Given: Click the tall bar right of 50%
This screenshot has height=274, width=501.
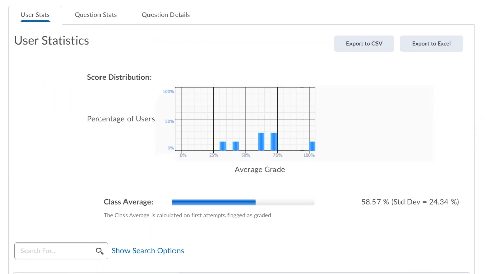Looking at the screenshot, I should coord(261,142).
